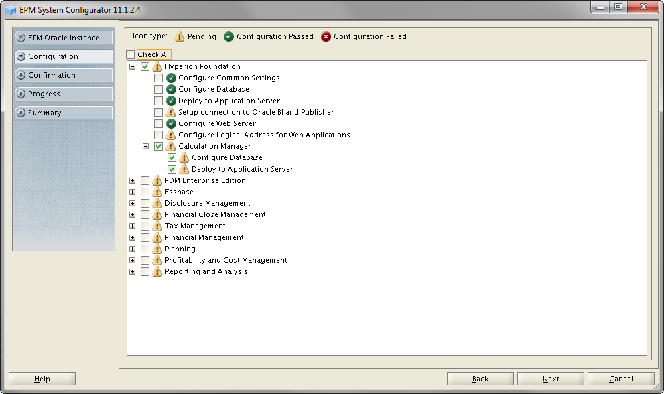This screenshot has width=664, height=394.
Task: Go to EPM Oracle Instance step
Action: [x=64, y=38]
